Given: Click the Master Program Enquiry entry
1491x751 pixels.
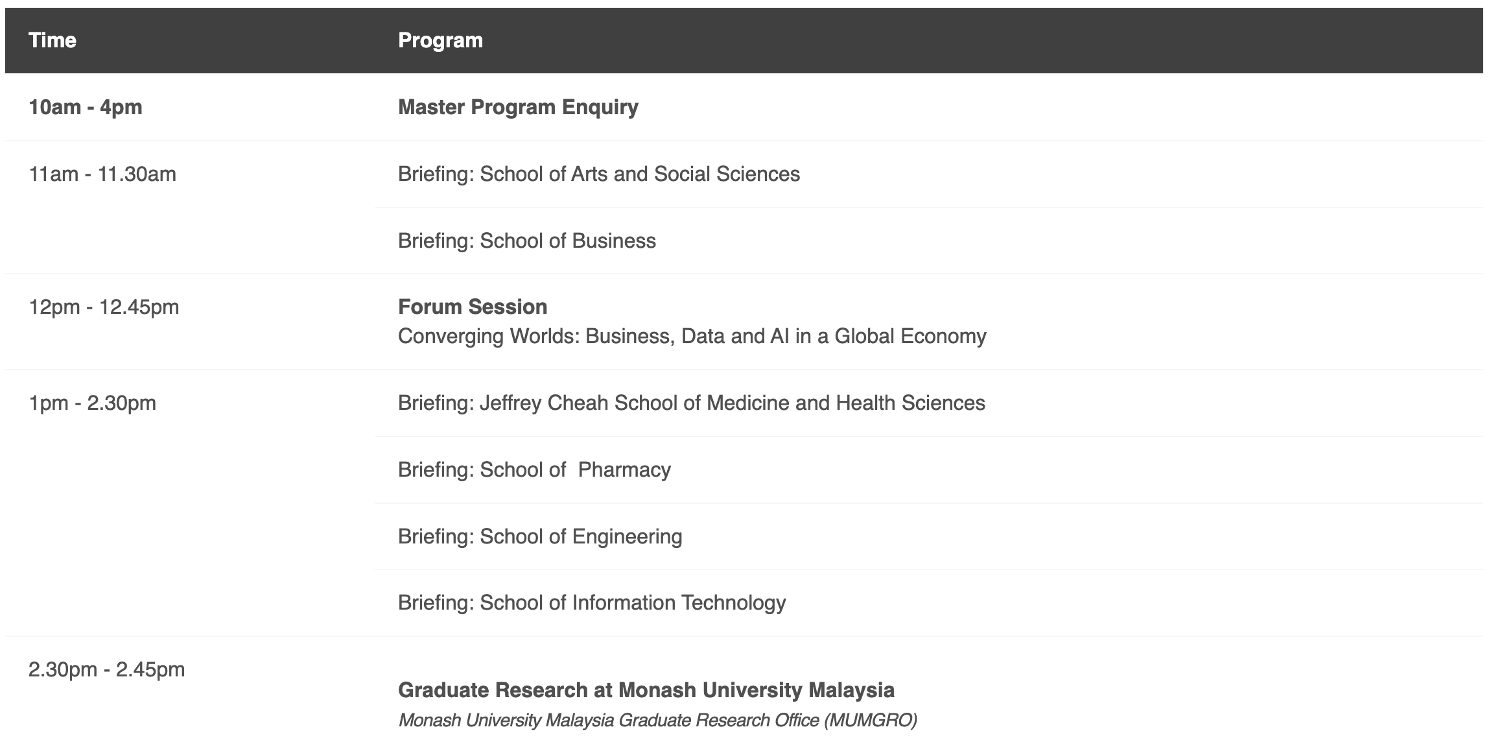Looking at the screenshot, I should tap(518, 107).
